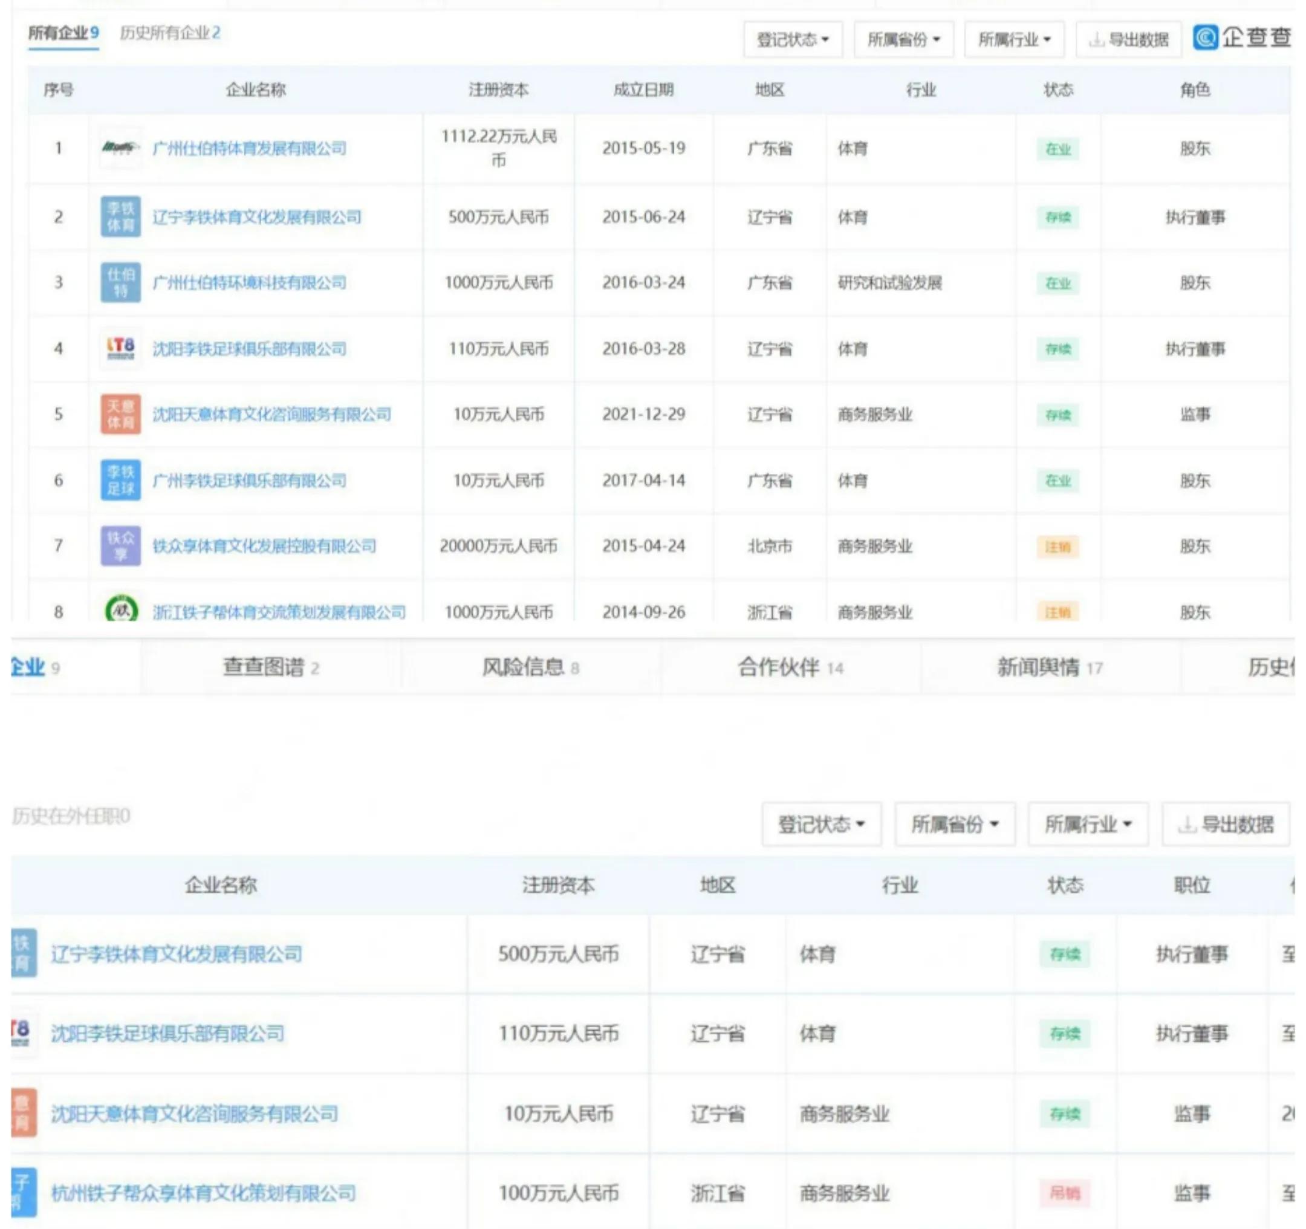Click the 企查查 brand logo

pos(1242,37)
